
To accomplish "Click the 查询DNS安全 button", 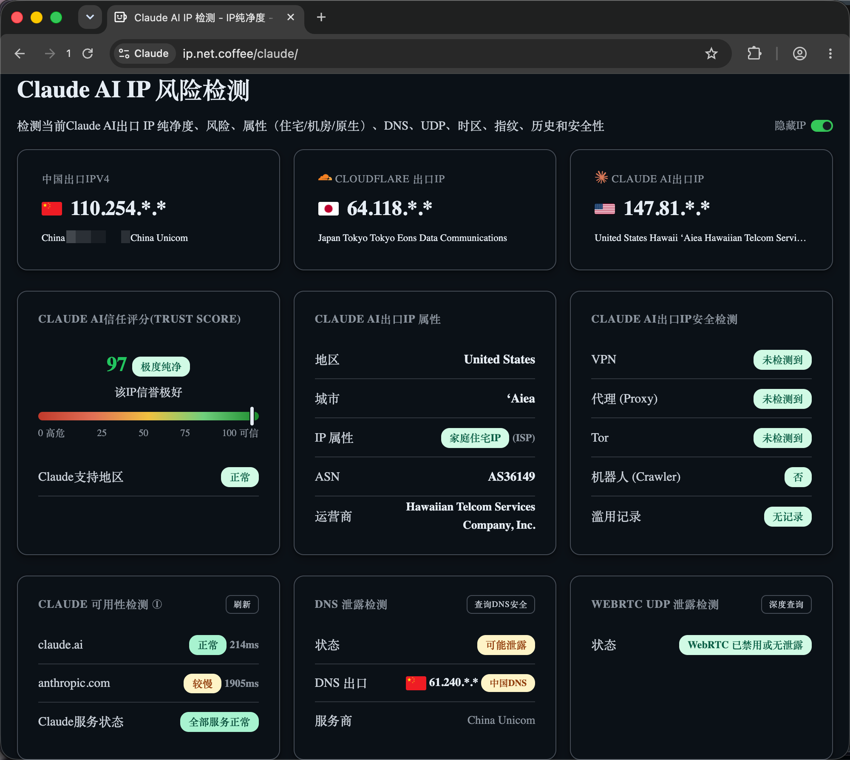I will tap(501, 604).
